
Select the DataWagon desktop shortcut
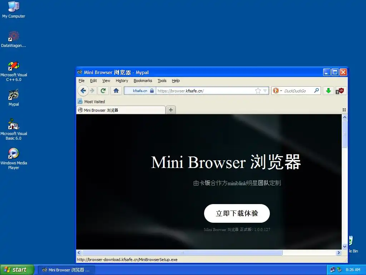tap(14, 39)
